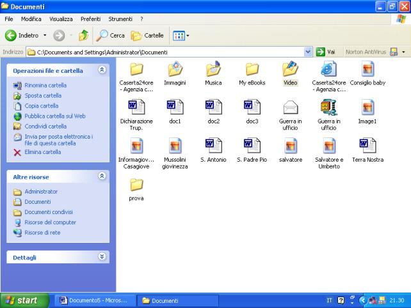This screenshot has height=308, width=411.
Task: Collapse the Altre risorse panel
Action: click(x=102, y=176)
